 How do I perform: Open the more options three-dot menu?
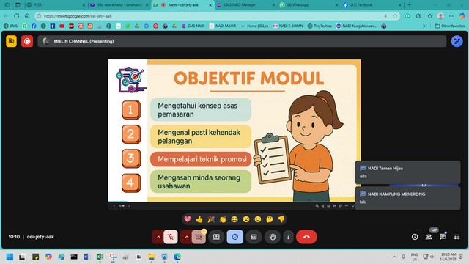[288, 237]
